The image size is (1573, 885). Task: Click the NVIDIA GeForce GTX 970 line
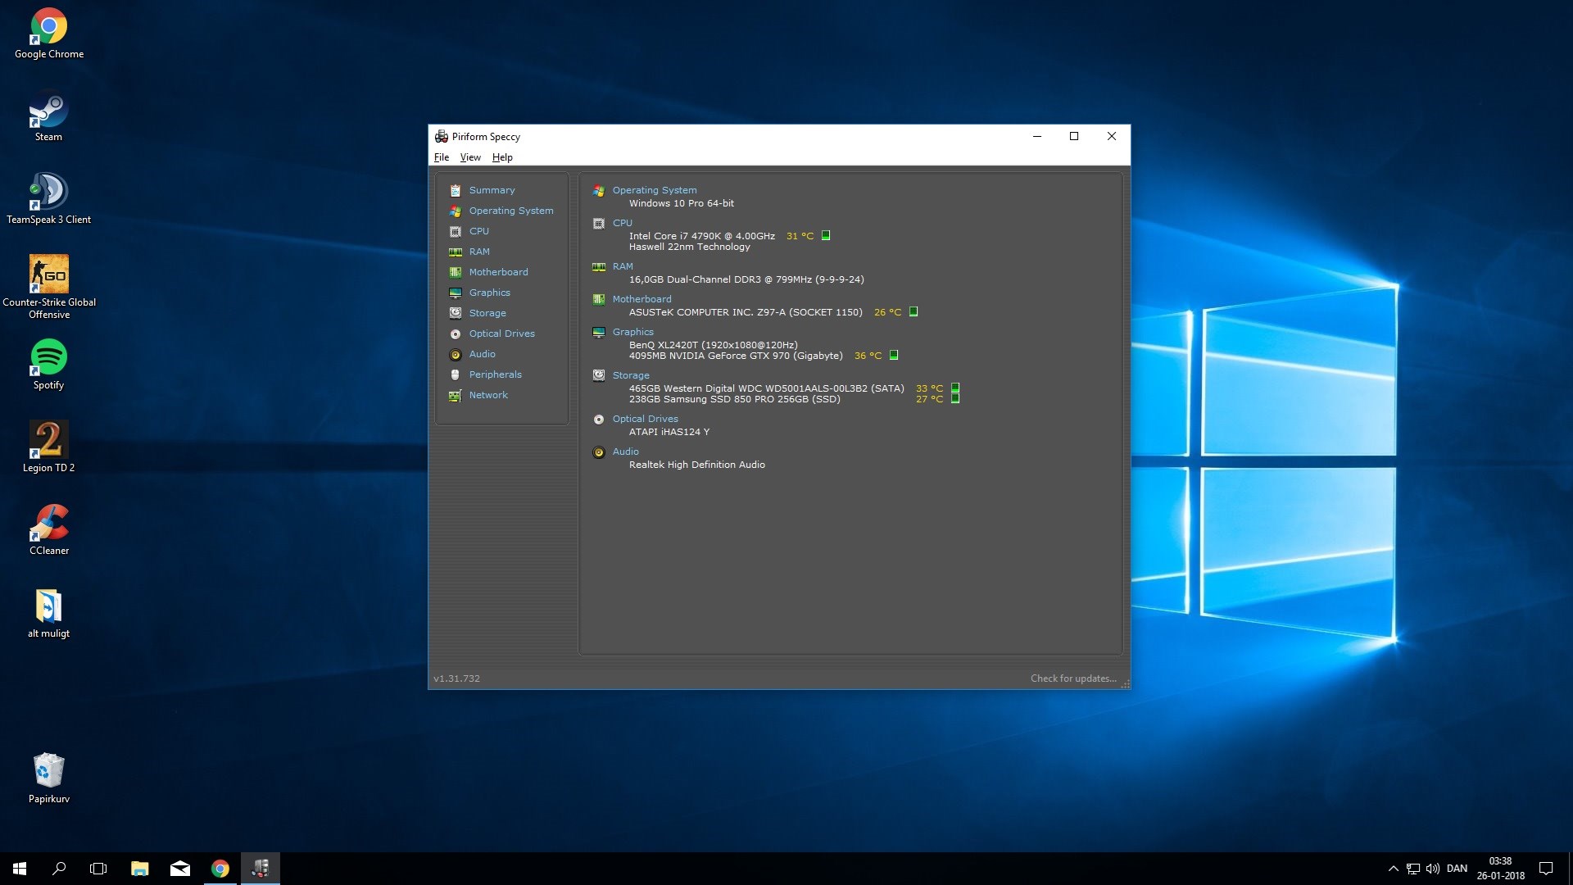coord(736,356)
